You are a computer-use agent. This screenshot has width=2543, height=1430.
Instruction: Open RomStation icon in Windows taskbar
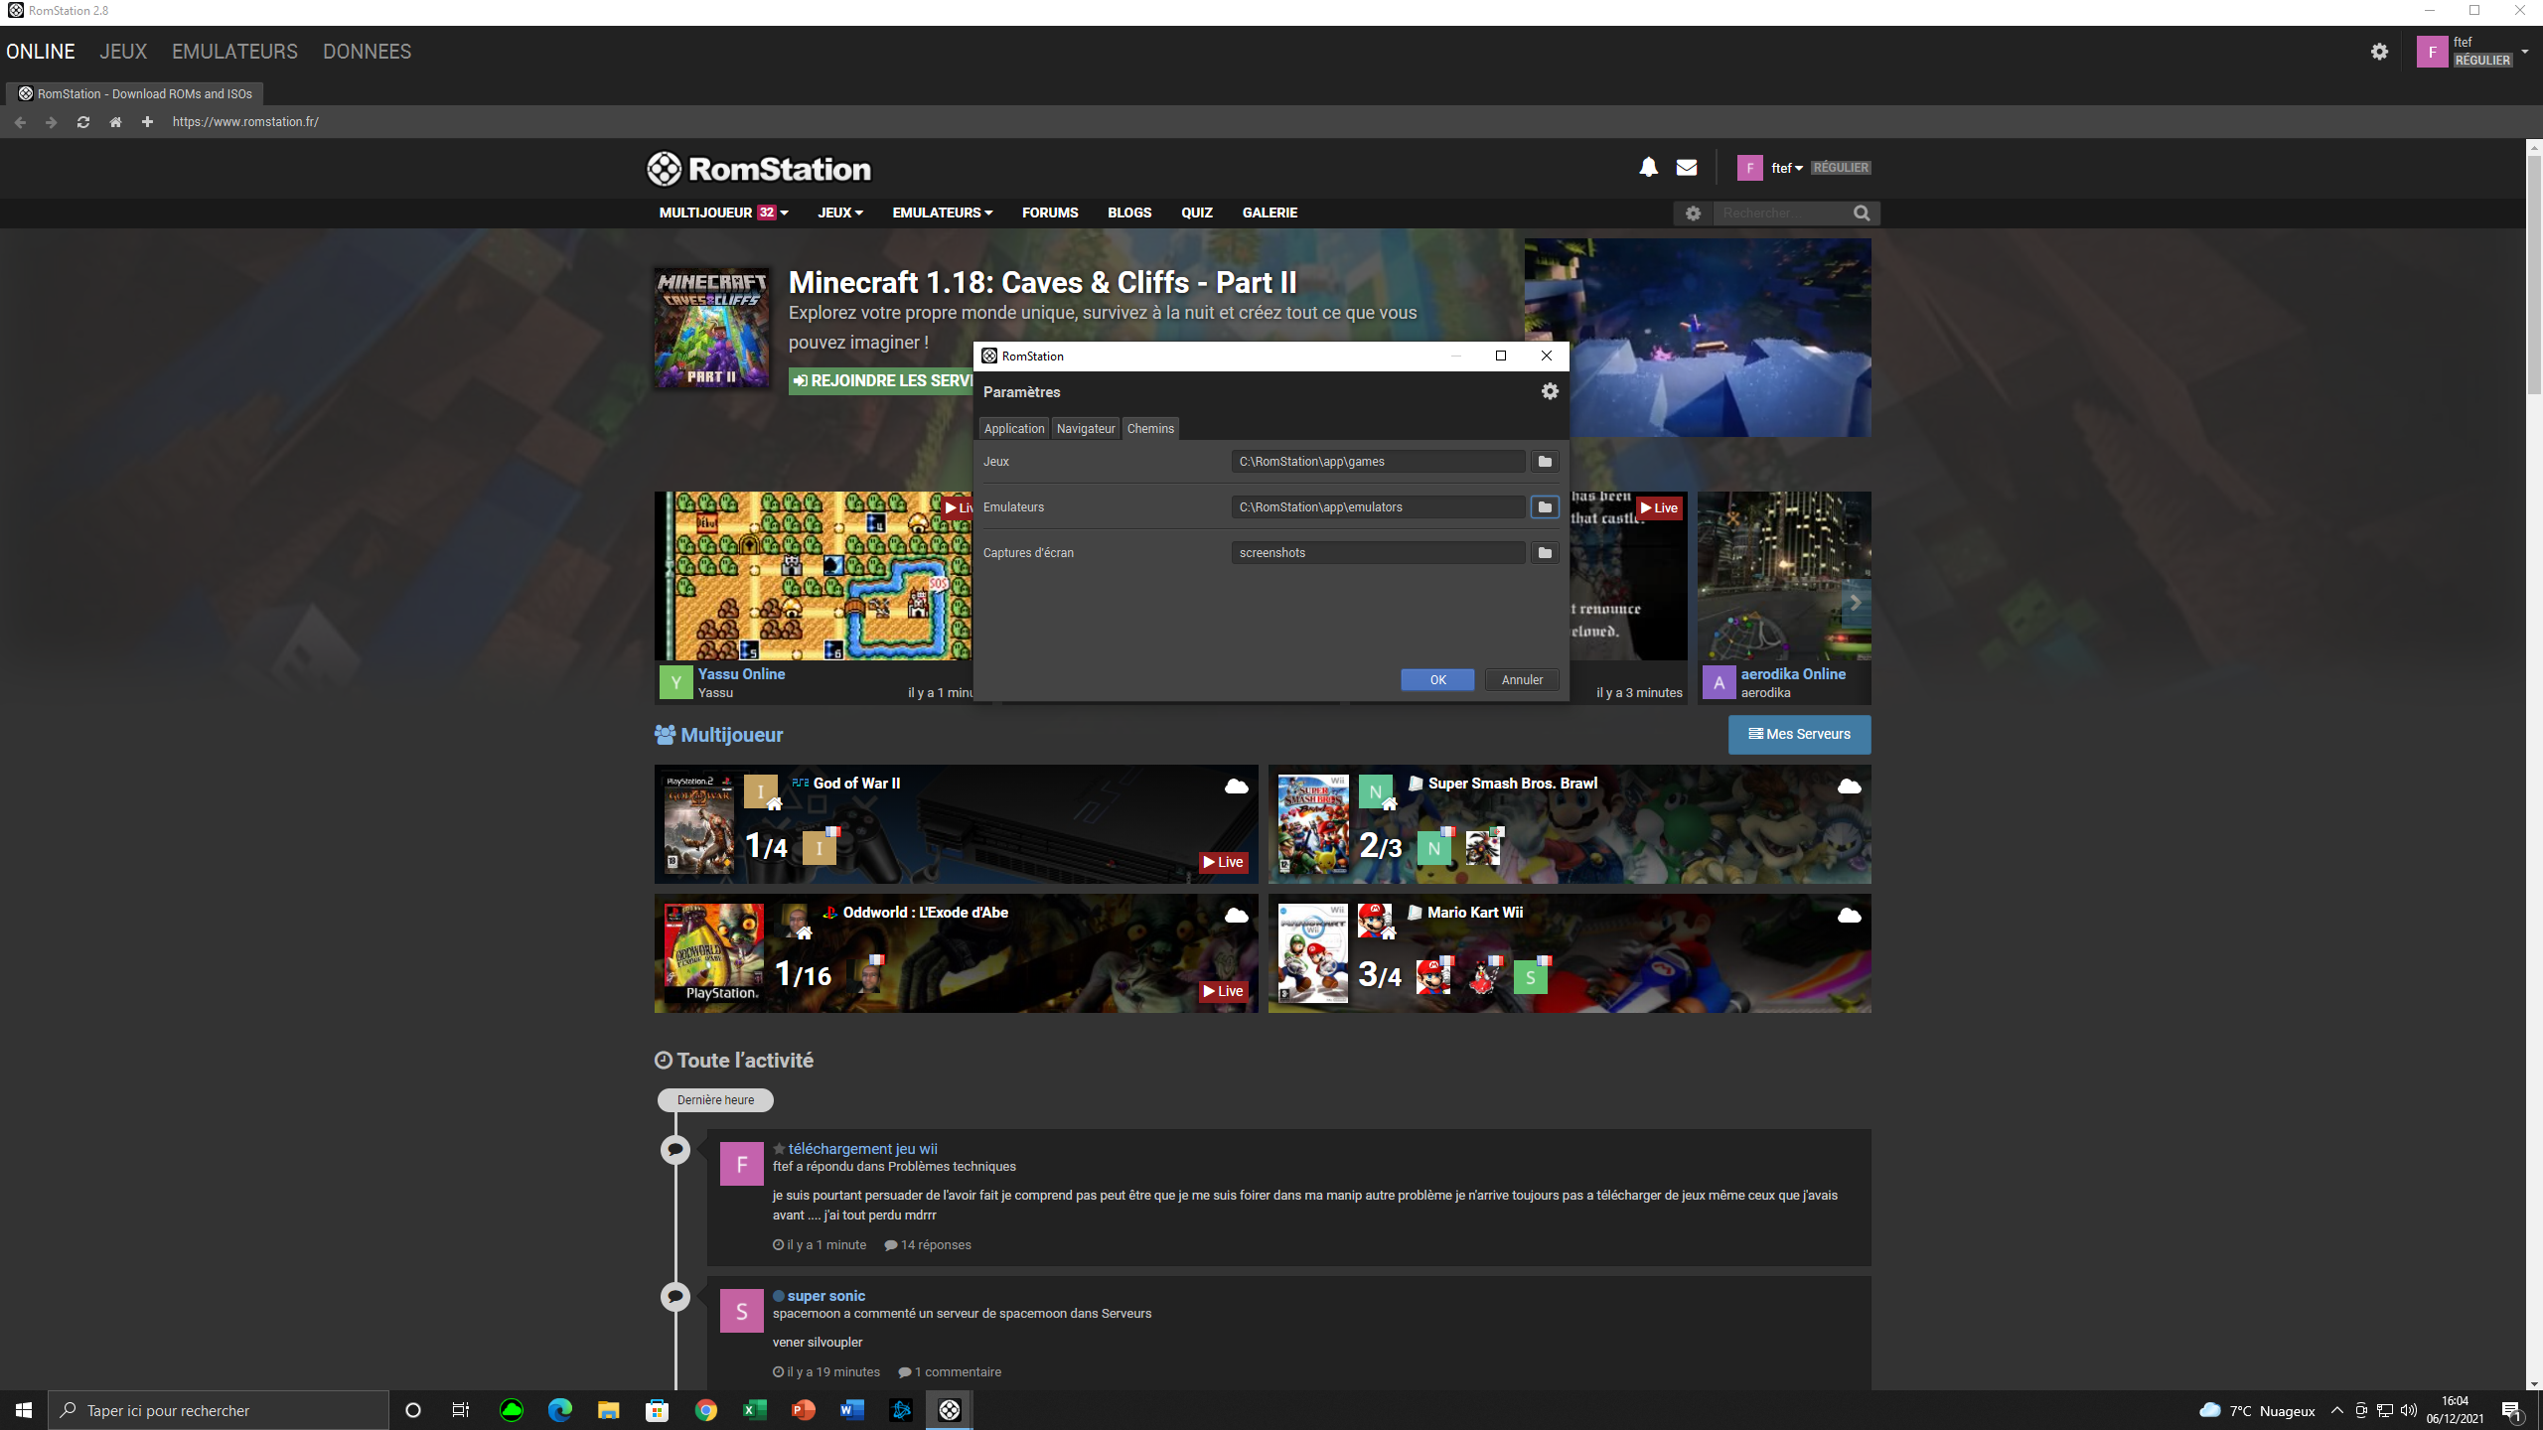950,1410
